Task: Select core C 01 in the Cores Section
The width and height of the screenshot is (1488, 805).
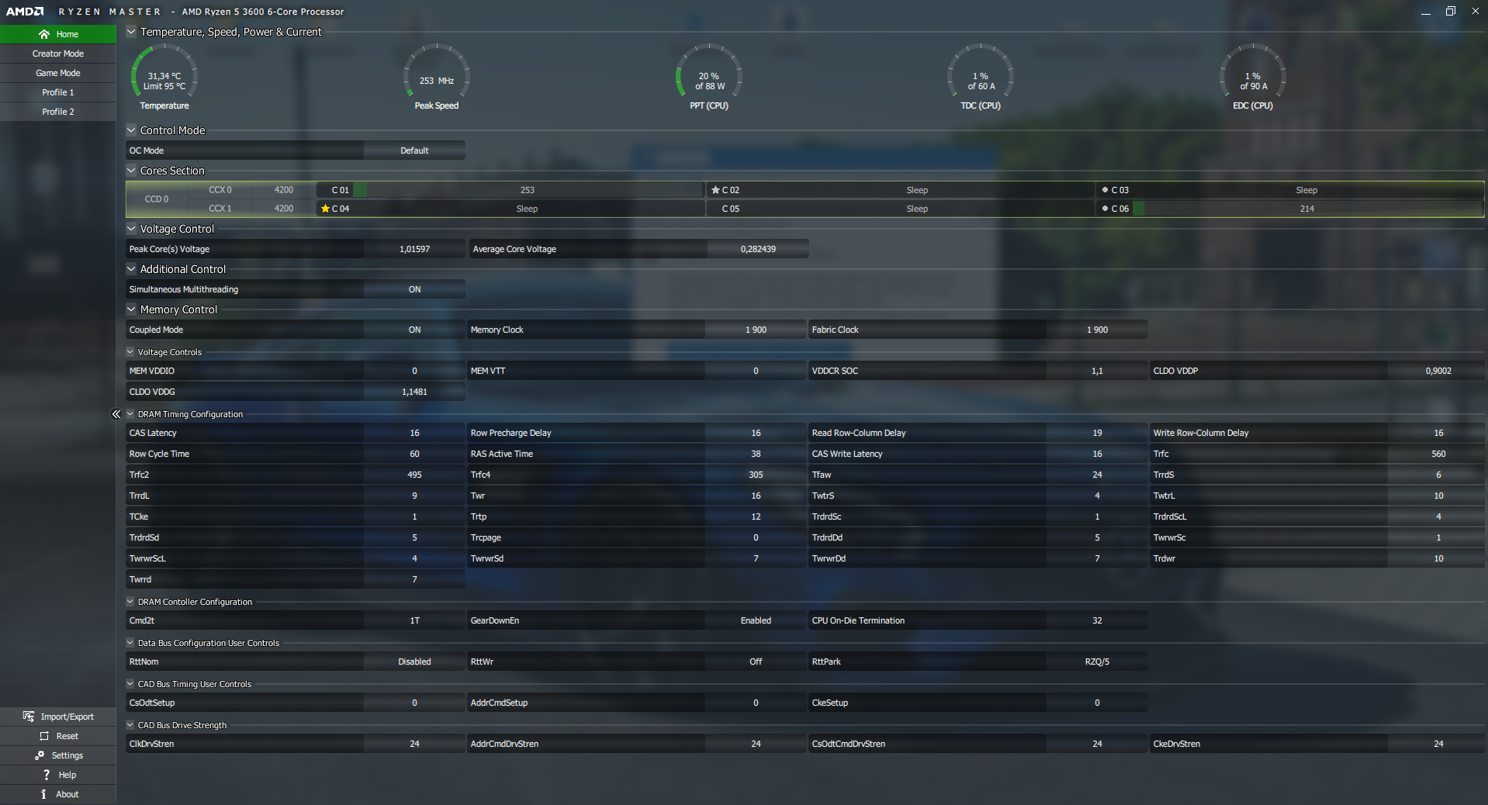Action: click(x=510, y=190)
